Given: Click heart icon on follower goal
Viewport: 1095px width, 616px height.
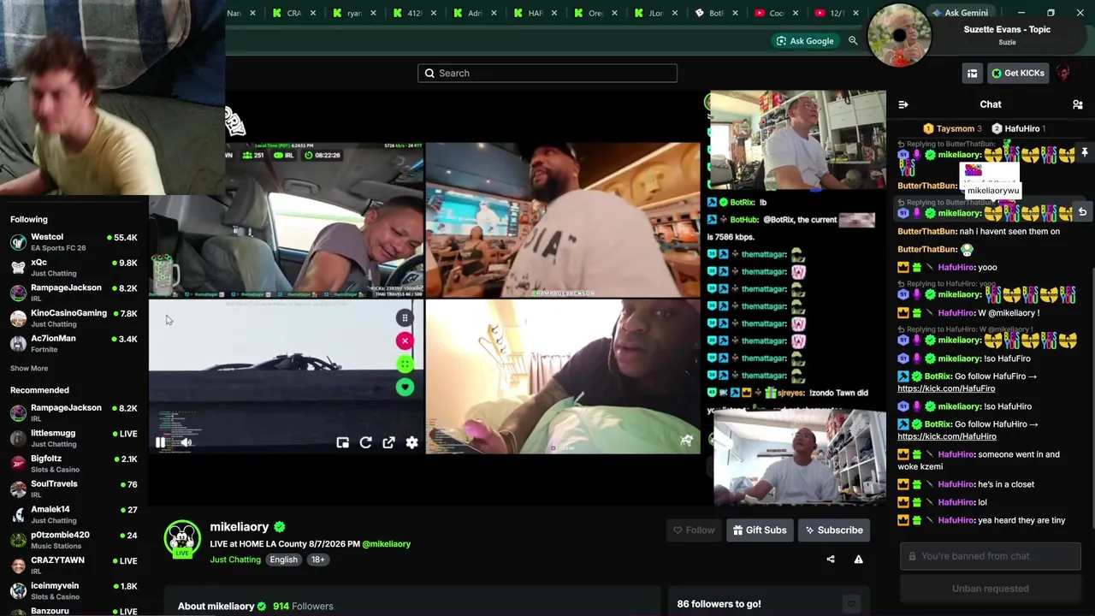Looking at the screenshot, I should coord(850,604).
